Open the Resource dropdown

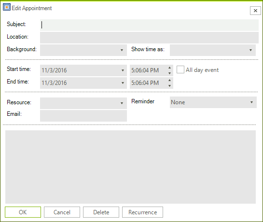(122, 103)
